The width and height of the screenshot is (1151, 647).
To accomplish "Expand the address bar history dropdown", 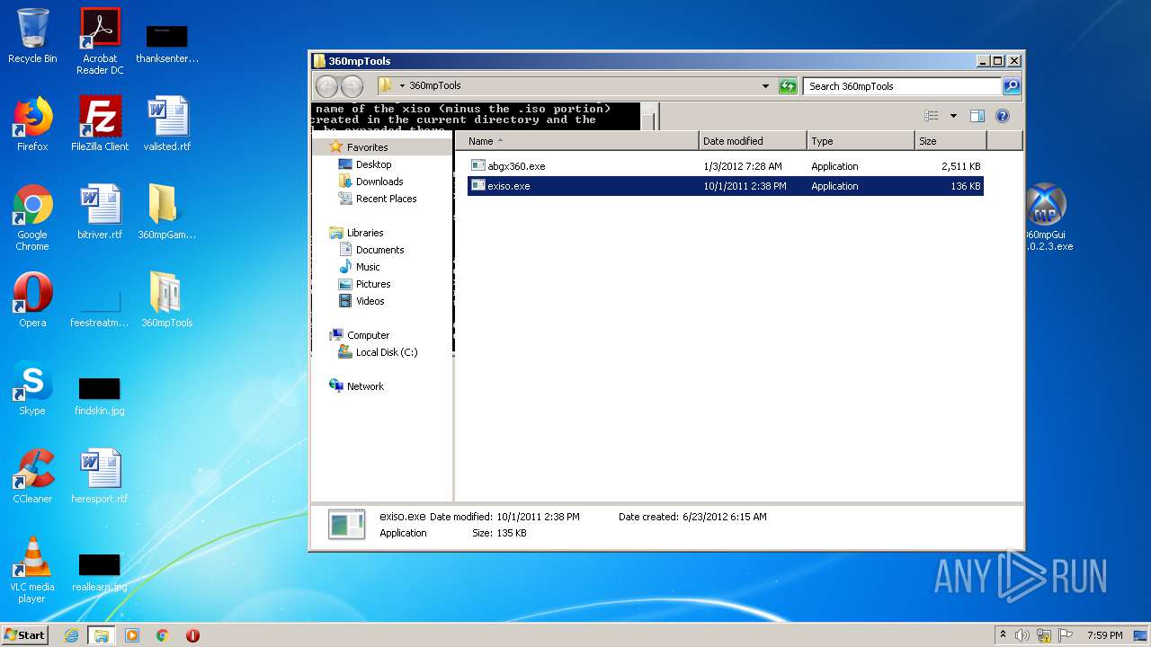I will pos(765,86).
